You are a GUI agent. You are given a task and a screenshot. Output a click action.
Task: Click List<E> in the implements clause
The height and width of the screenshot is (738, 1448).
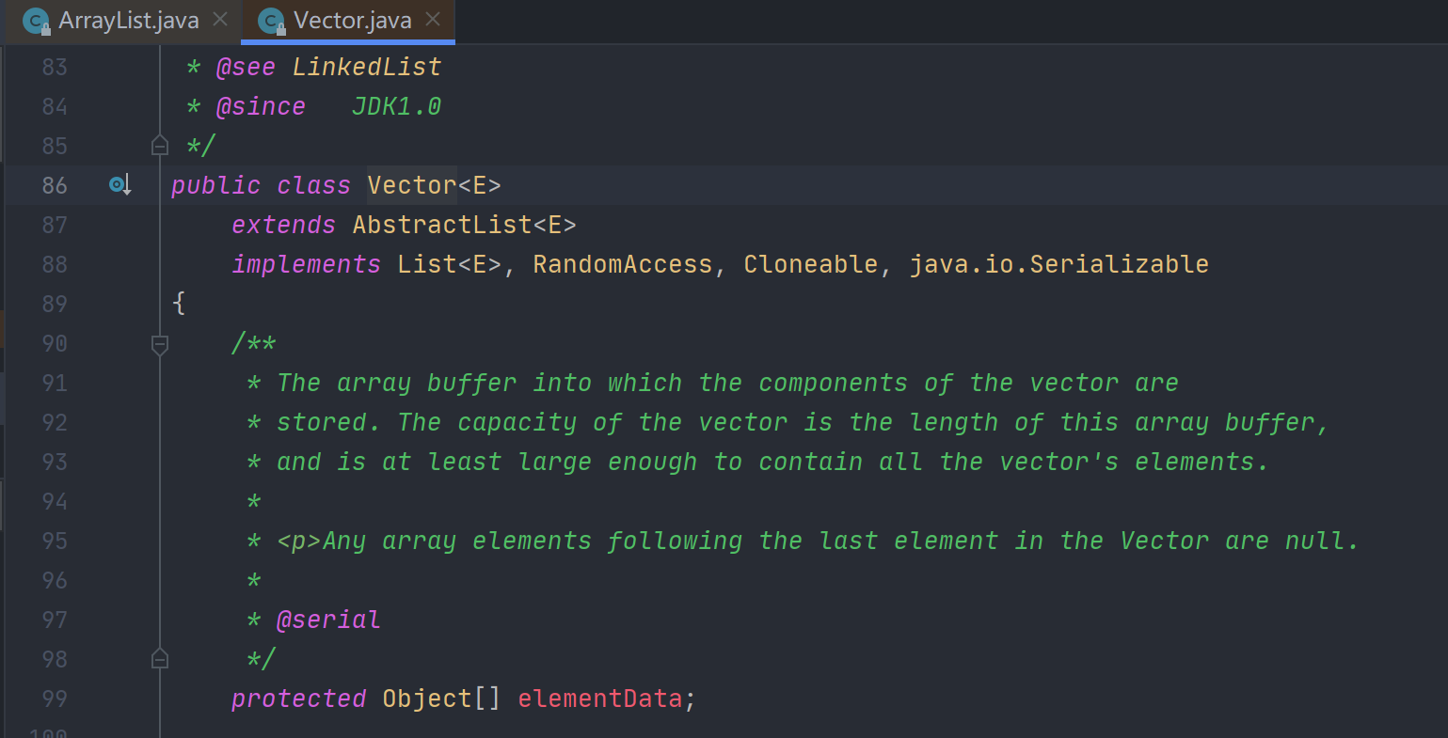(450, 264)
